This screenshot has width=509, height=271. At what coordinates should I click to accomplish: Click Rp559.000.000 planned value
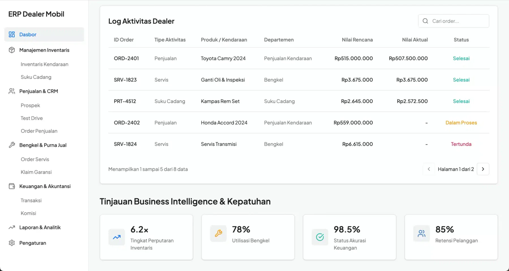pos(353,123)
